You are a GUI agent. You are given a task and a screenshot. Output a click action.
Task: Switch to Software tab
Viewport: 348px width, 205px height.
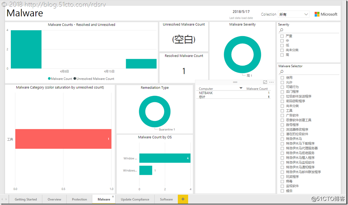point(166,199)
